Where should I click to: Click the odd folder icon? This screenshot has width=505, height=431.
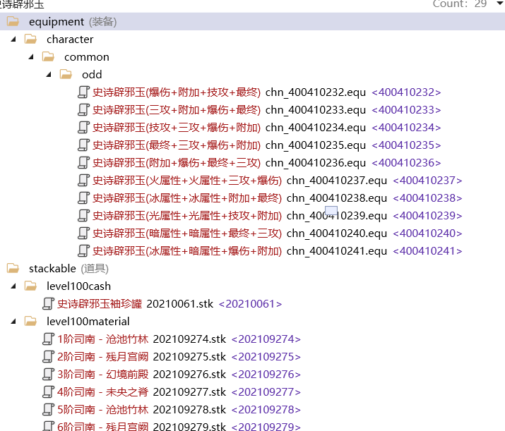click(66, 74)
